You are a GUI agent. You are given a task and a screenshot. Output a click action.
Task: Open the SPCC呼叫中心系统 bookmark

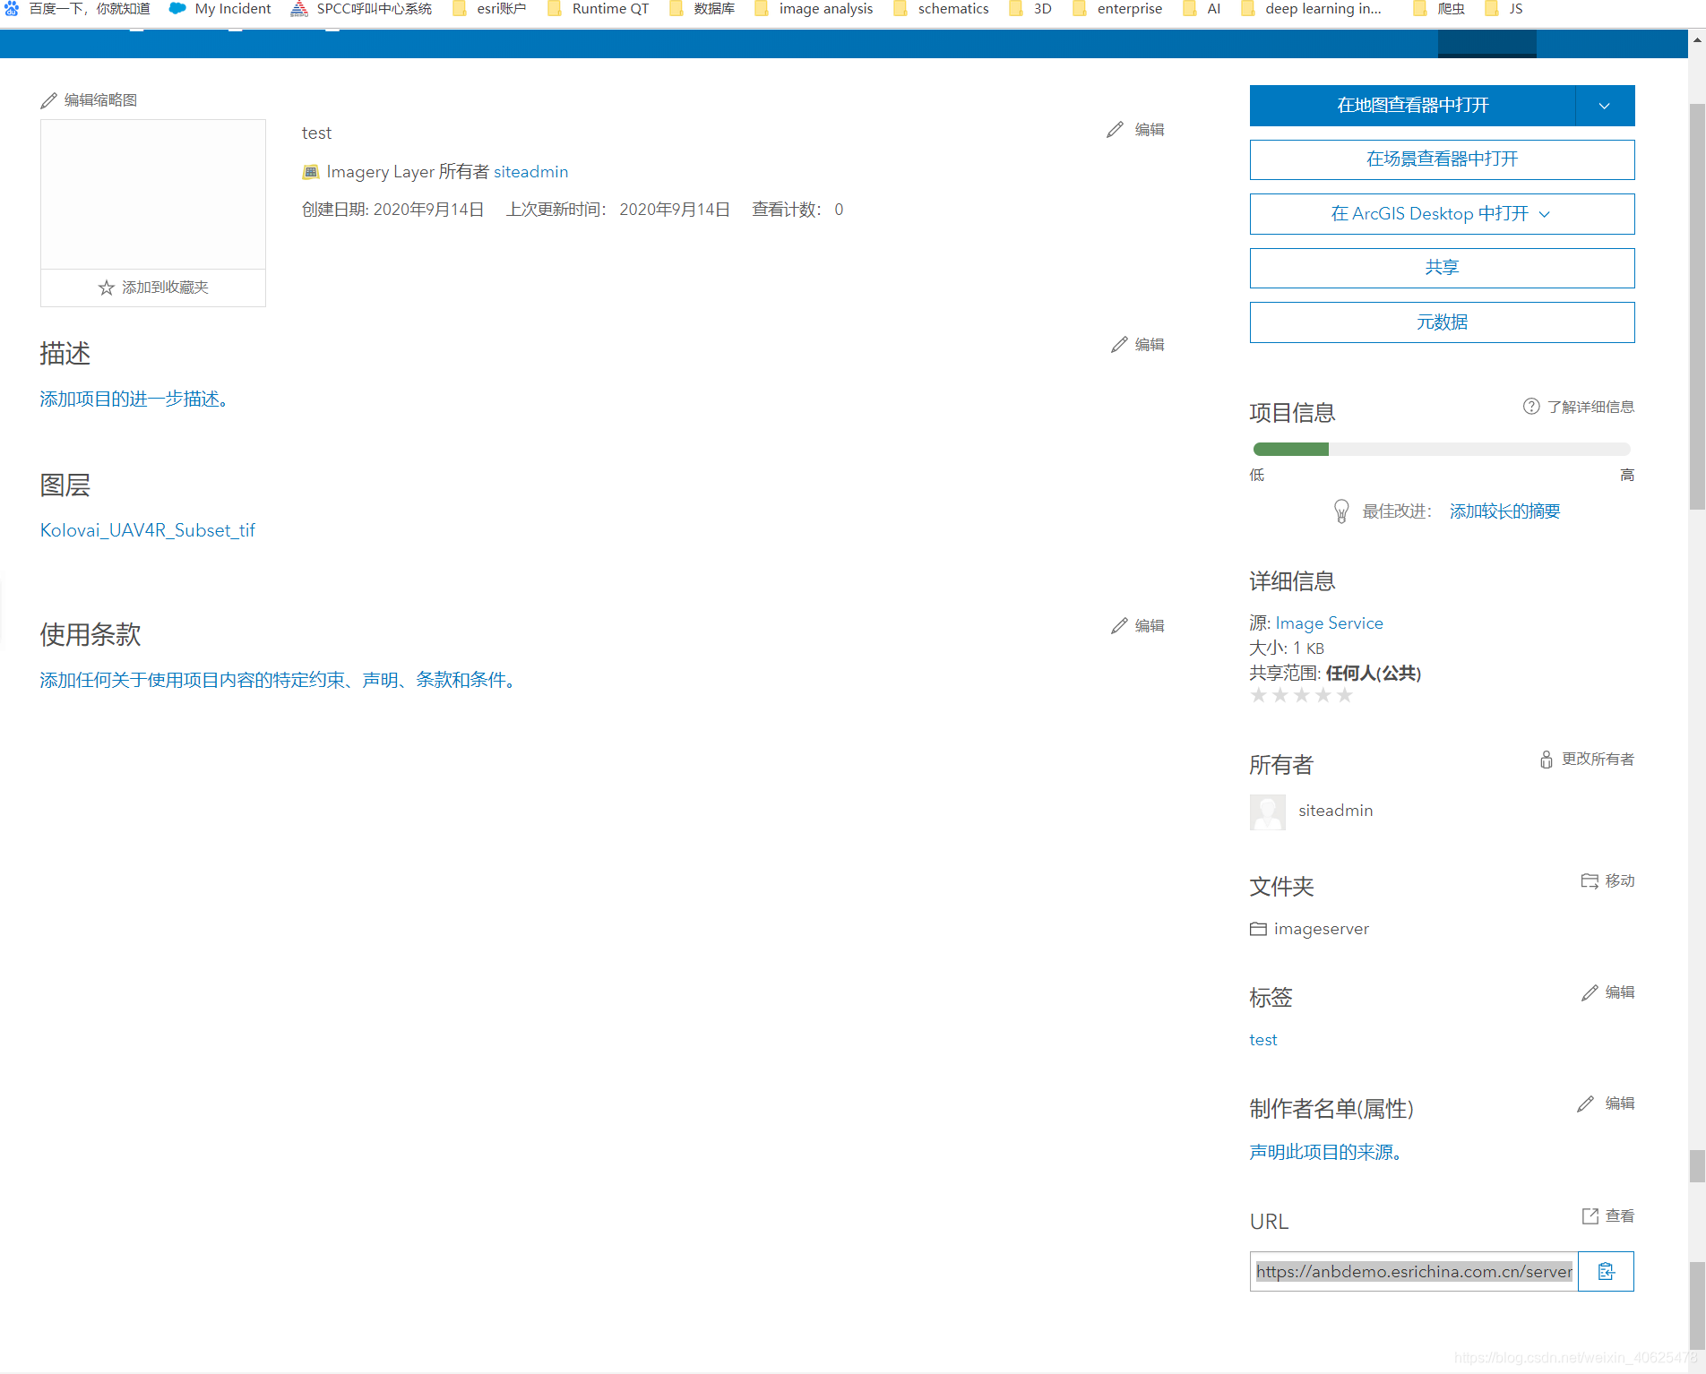(361, 9)
